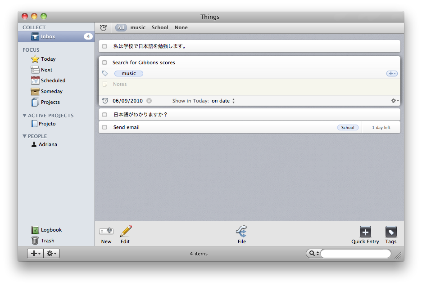Select Today in the sidebar
The image size is (422, 286).
(48, 59)
